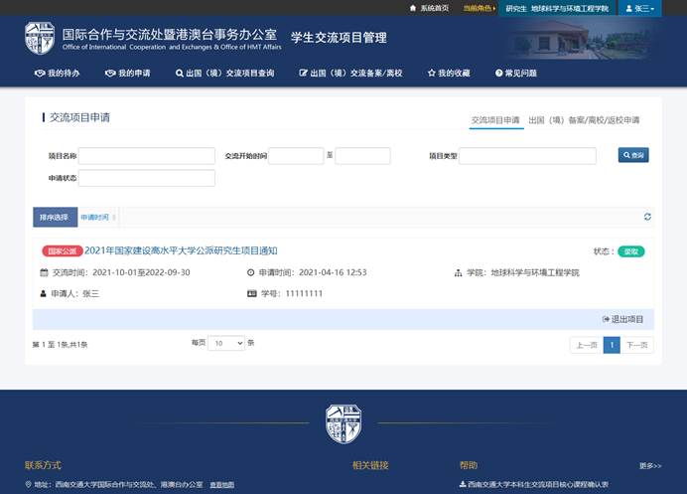Viewport: 687px width, 494px height.
Task: Click the question mark icon 常见问题
Action: point(498,73)
